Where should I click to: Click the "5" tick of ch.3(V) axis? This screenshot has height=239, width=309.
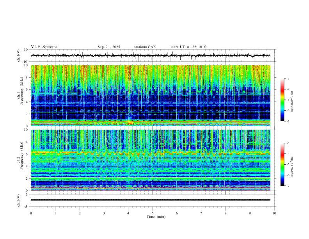click(27, 194)
